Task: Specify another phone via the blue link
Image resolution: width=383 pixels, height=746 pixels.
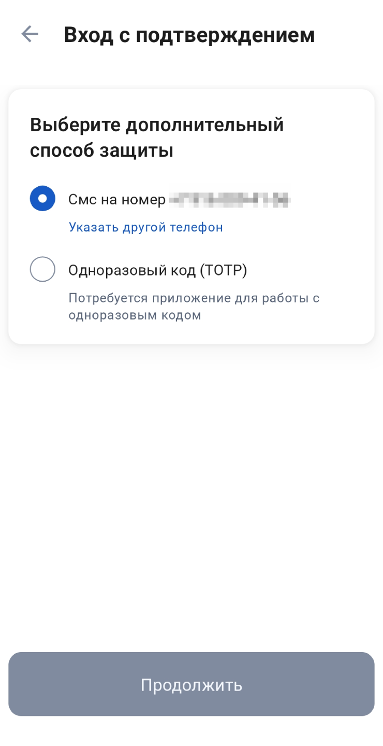Action: (x=145, y=227)
